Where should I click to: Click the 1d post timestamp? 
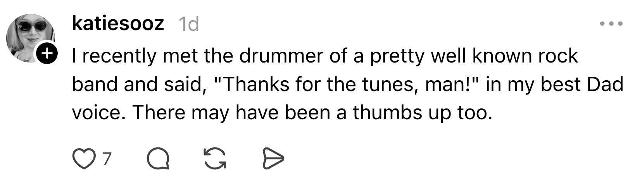pyautogui.click(x=189, y=25)
